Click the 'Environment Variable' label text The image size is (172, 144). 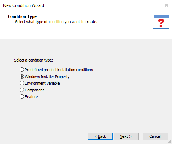click(42, 83)
